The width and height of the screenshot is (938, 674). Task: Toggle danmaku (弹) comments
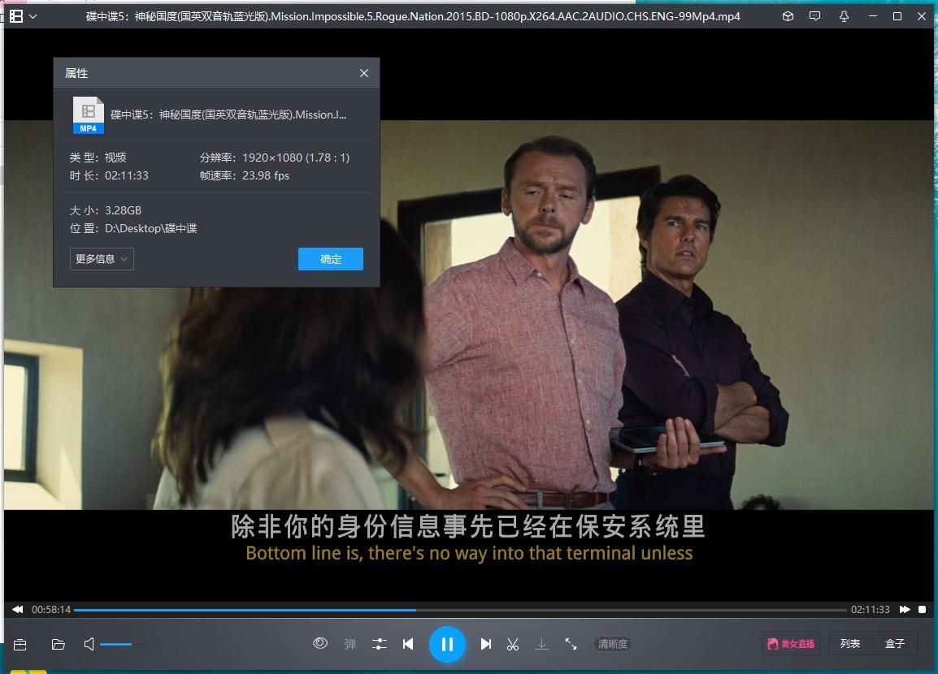350,644
